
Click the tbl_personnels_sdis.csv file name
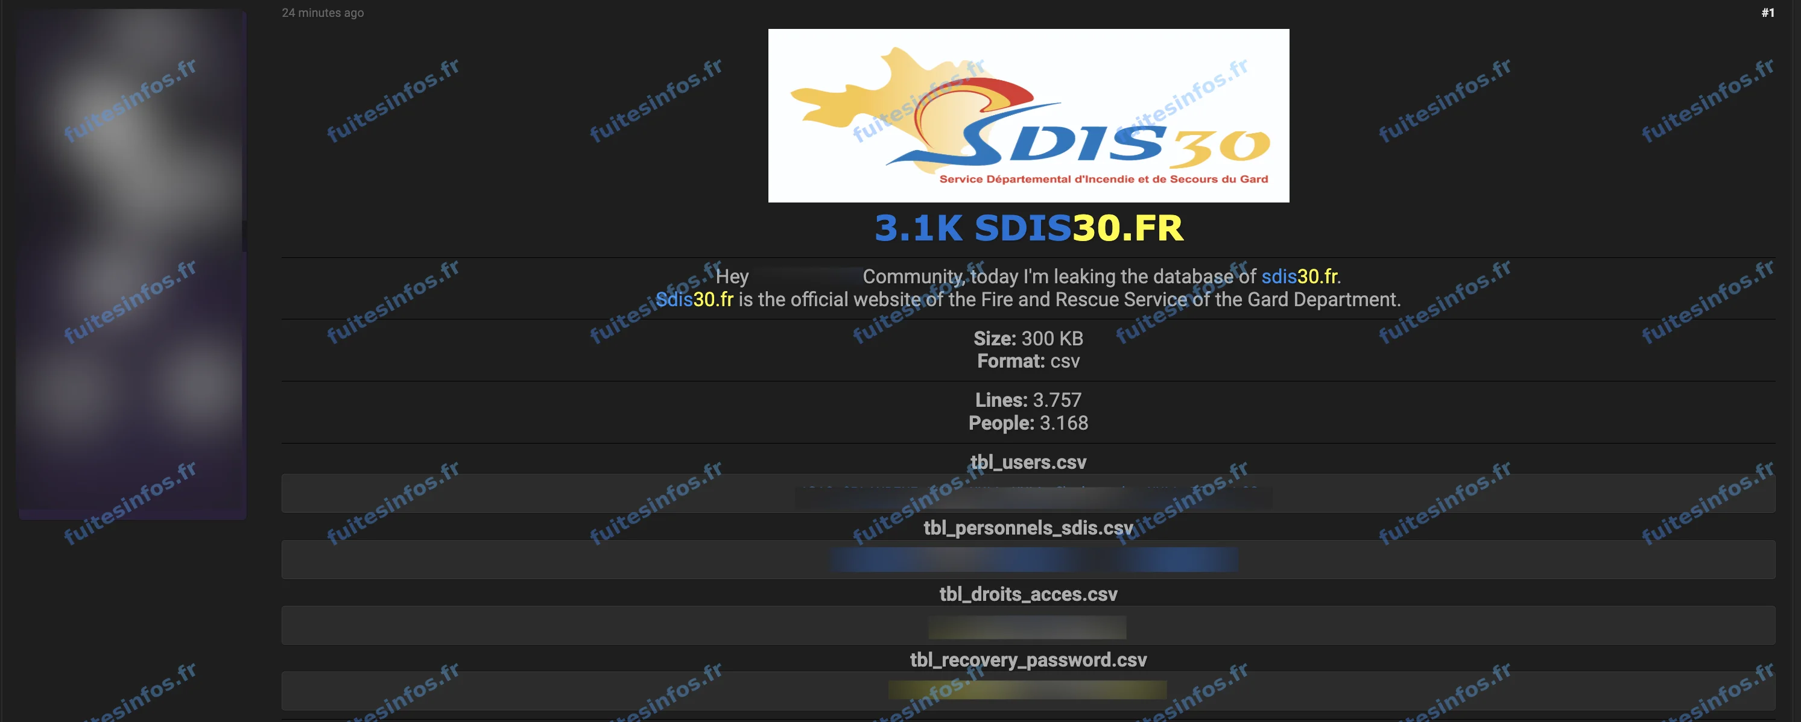[1028, 528]
